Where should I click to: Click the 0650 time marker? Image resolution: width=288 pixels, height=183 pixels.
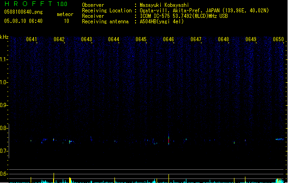(278, 39)
